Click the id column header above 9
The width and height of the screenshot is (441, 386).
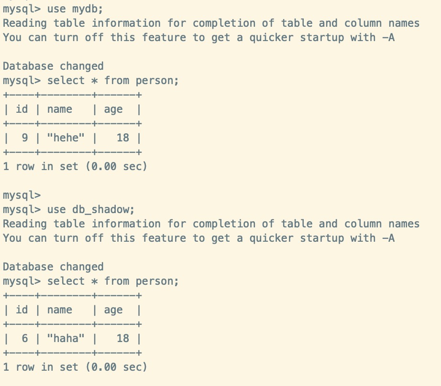[x=22, y=109]
